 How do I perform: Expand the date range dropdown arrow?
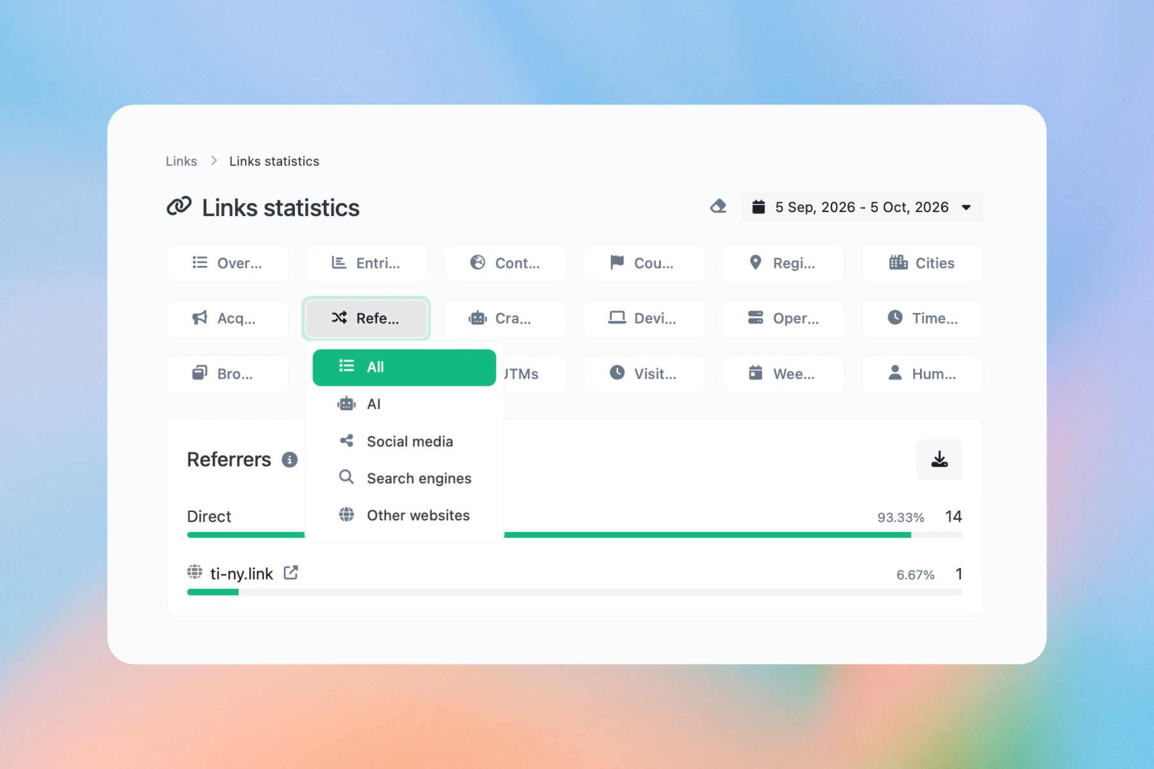click(x=966, y=208)
